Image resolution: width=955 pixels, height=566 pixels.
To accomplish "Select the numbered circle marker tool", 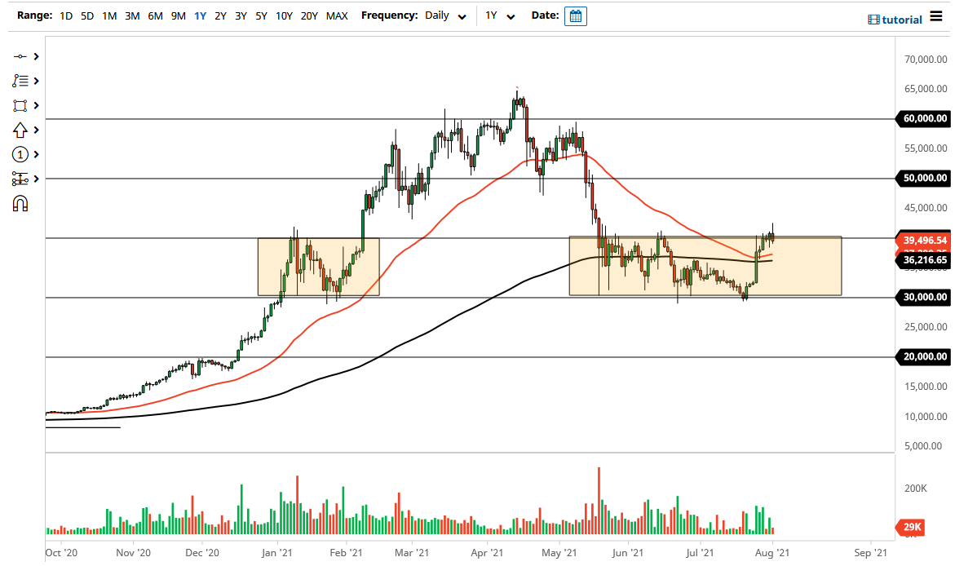I will [x=20, y=155].
